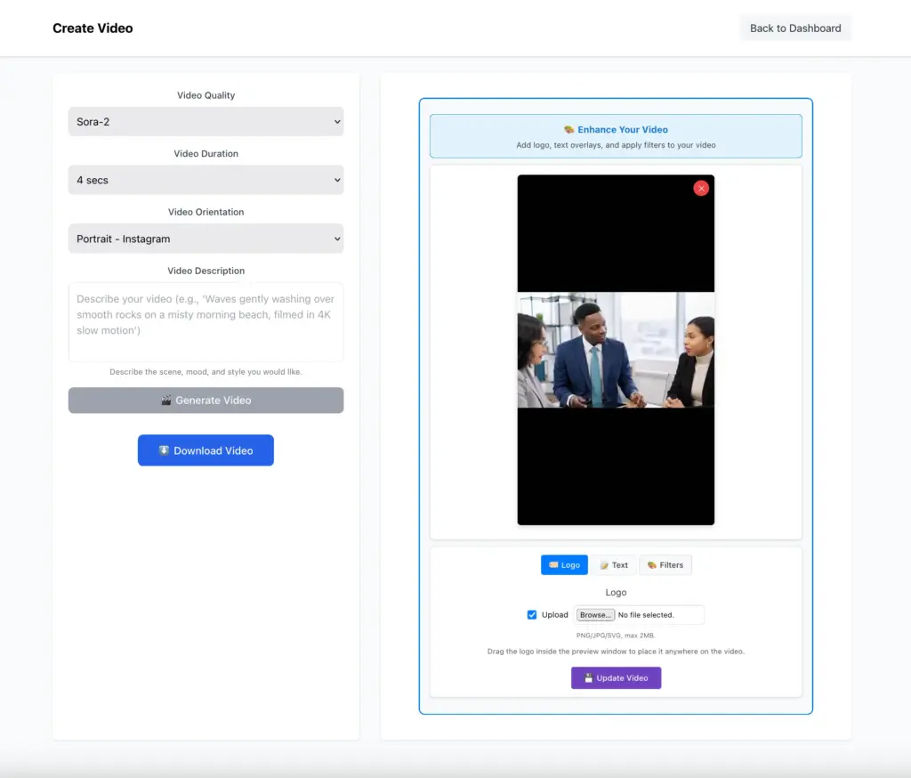
Task: Open the Video Orientation dropdown
Action: click(206, 239)
